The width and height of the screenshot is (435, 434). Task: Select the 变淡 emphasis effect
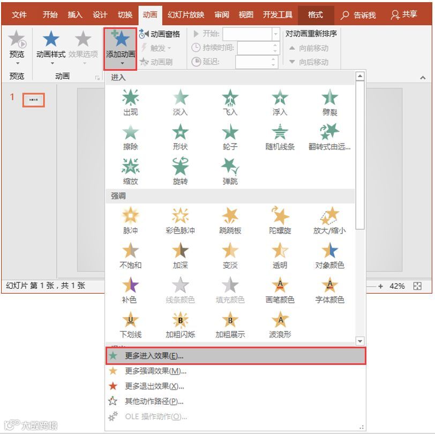[230, 255]
